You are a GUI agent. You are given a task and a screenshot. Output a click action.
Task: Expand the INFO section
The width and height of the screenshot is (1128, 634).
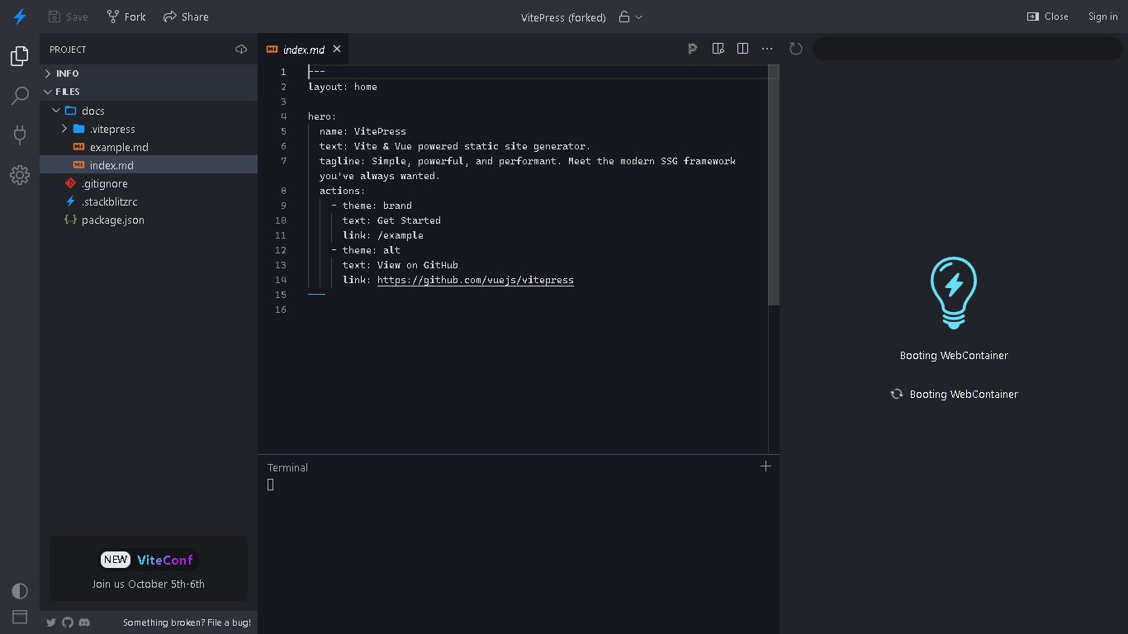pyautogui.click(x=49, y=73)
